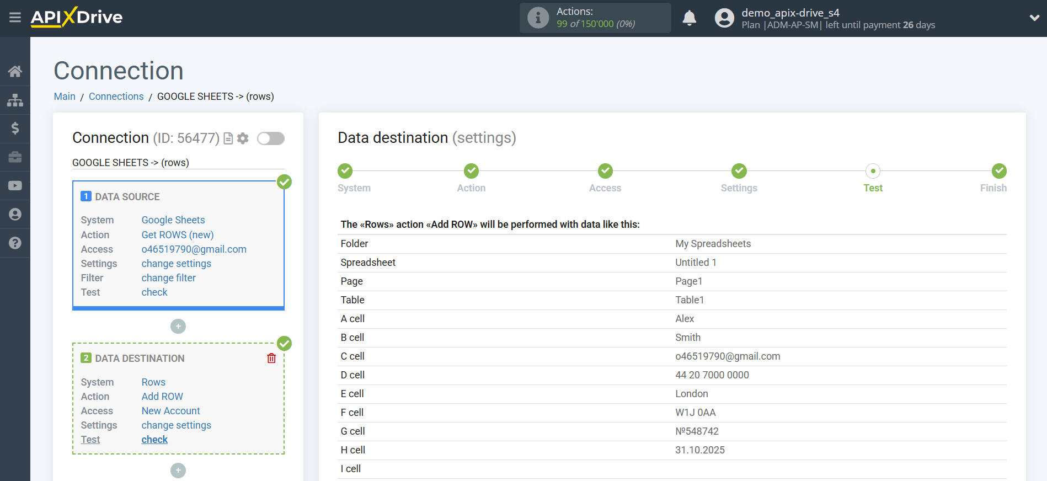
Task: Add block between source and destination
Action: coord(178,327)
